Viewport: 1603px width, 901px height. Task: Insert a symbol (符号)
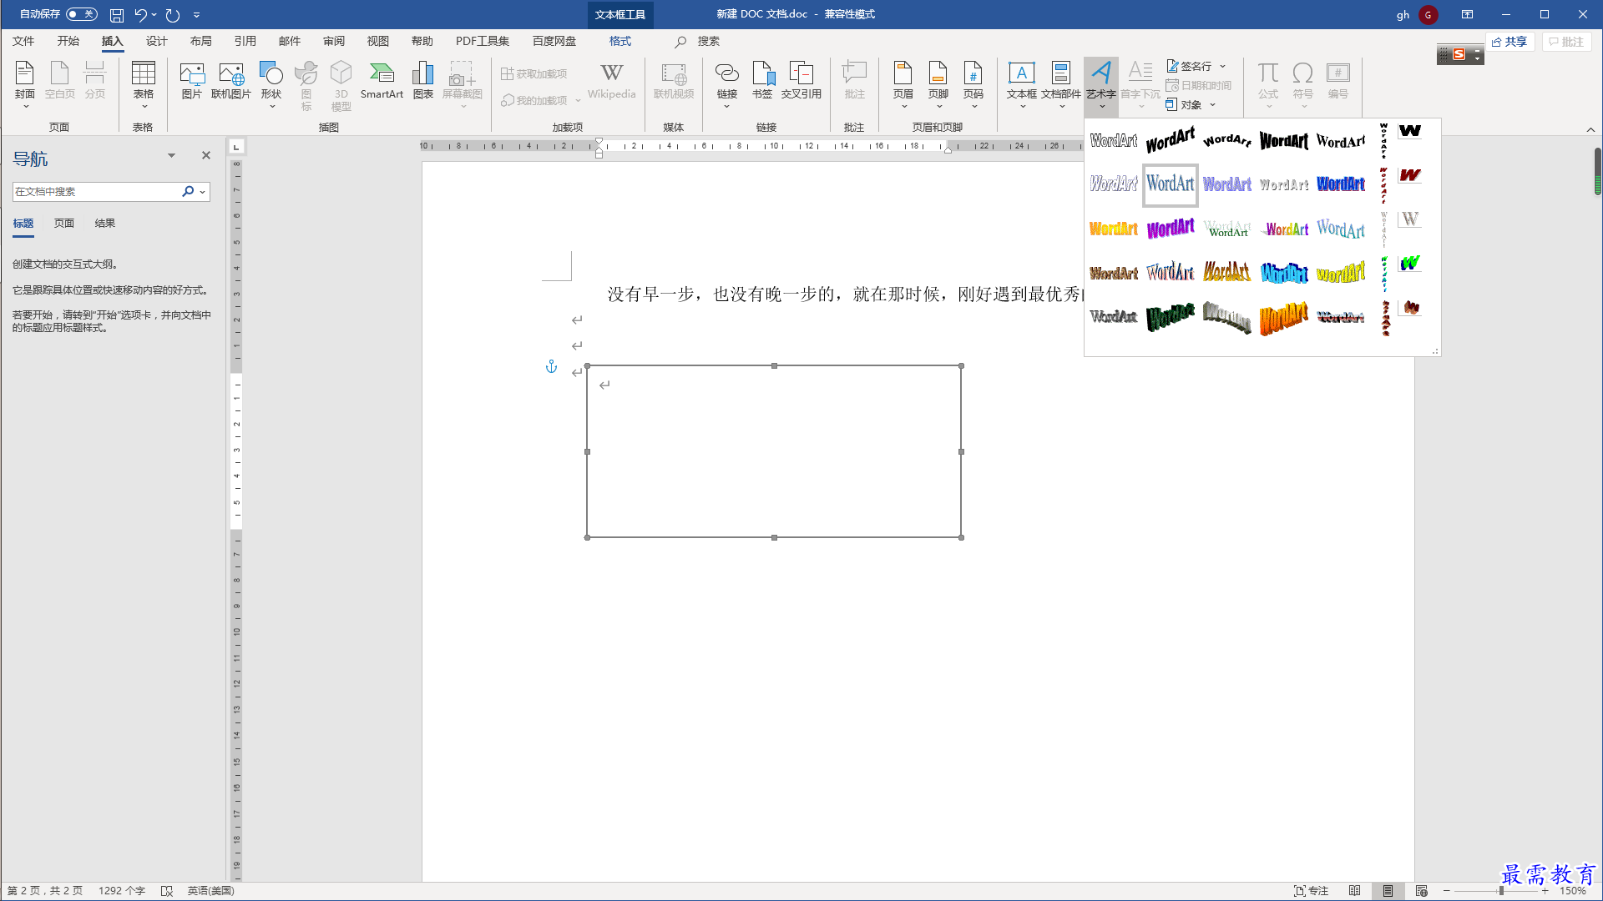pos(1303,85)
